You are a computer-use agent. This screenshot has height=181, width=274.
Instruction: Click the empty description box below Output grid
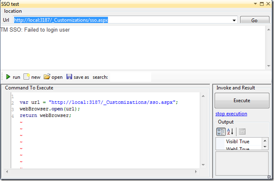coord(242,164)
